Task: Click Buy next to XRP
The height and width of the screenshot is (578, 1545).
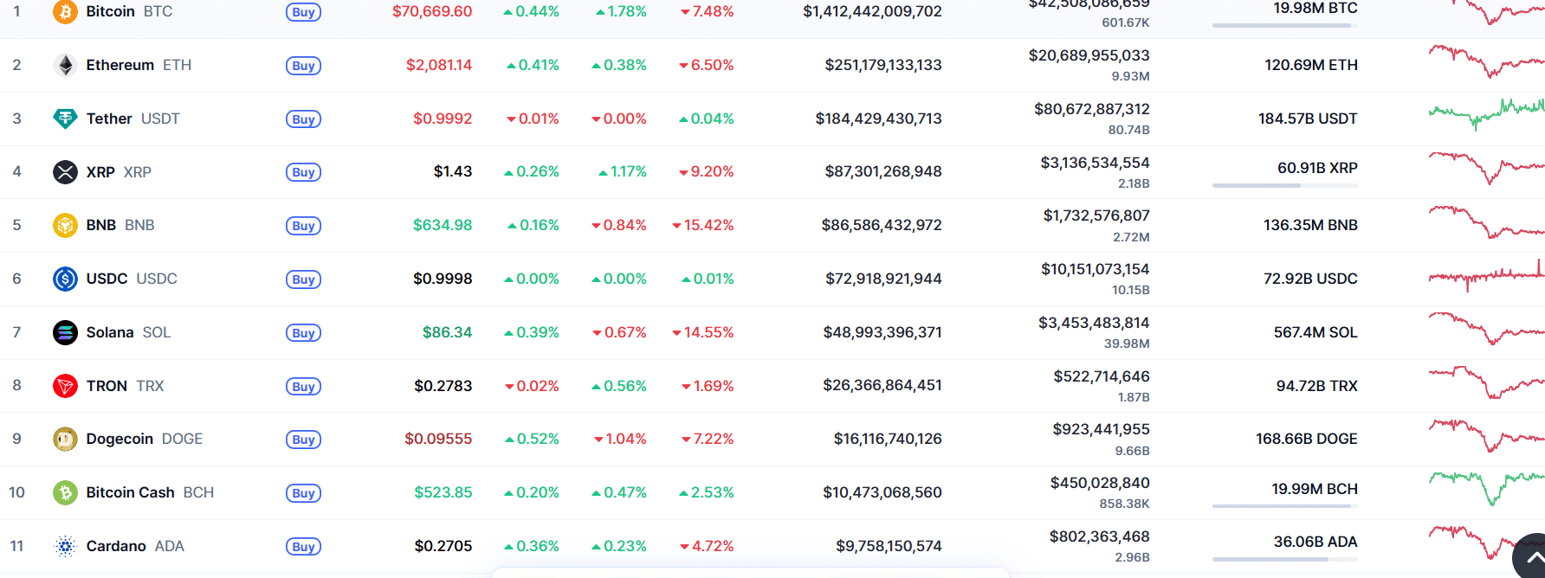Action: (303, 172)
